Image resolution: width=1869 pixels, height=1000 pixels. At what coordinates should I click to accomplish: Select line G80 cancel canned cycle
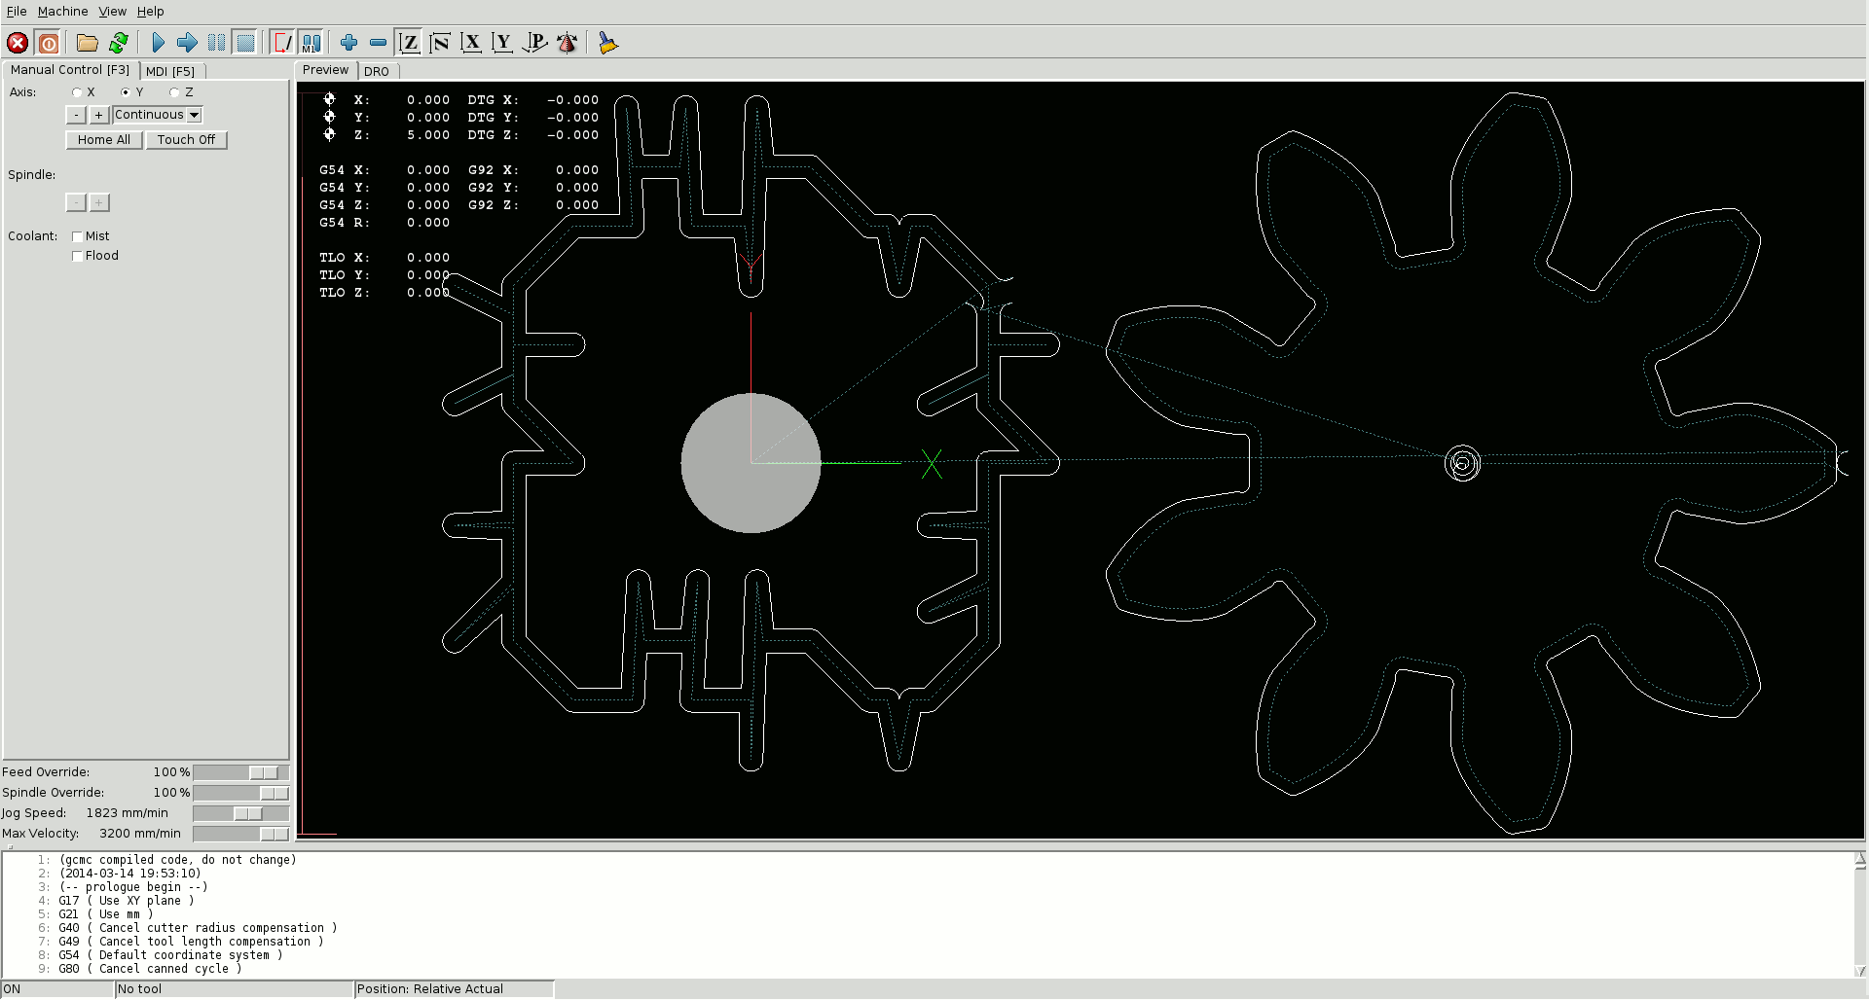pos(150,969)
